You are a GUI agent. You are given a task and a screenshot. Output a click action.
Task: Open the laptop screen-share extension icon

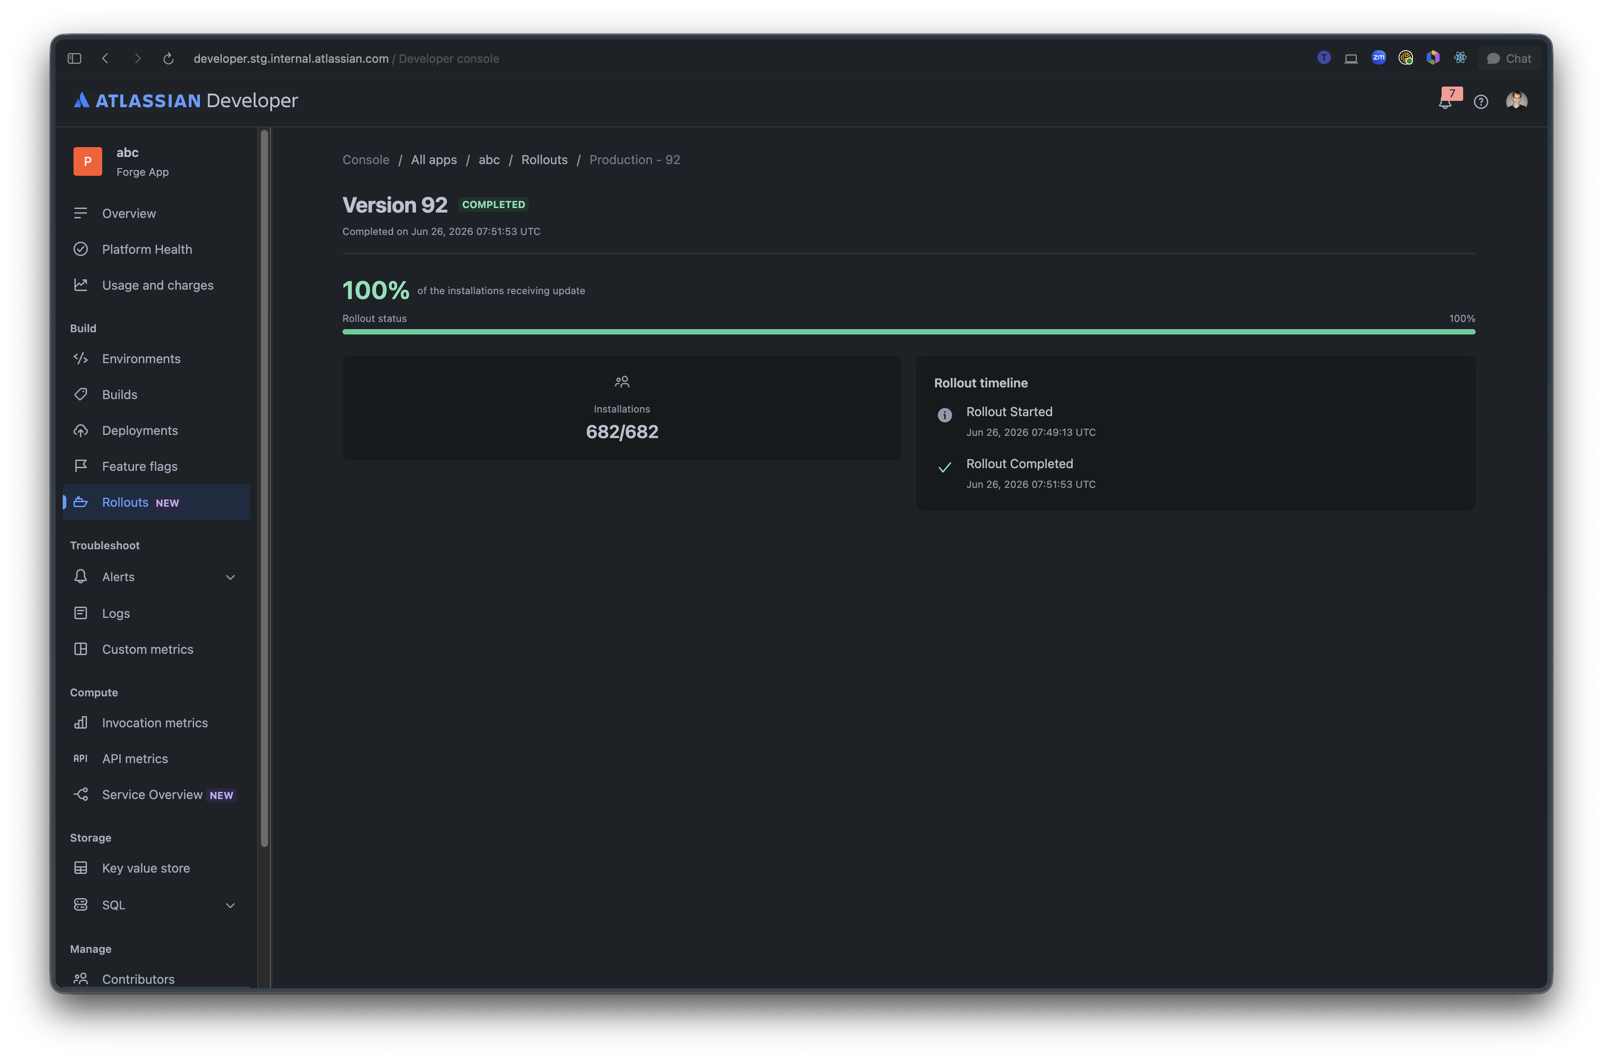click(x=1351, y=59)
